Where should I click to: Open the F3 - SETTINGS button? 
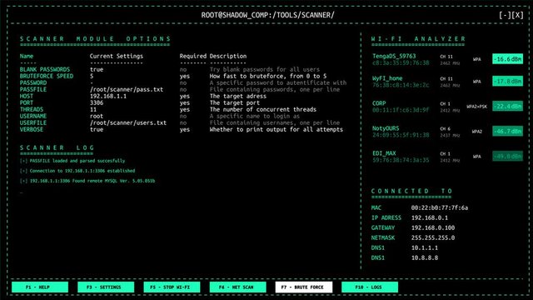click(106, 287)
